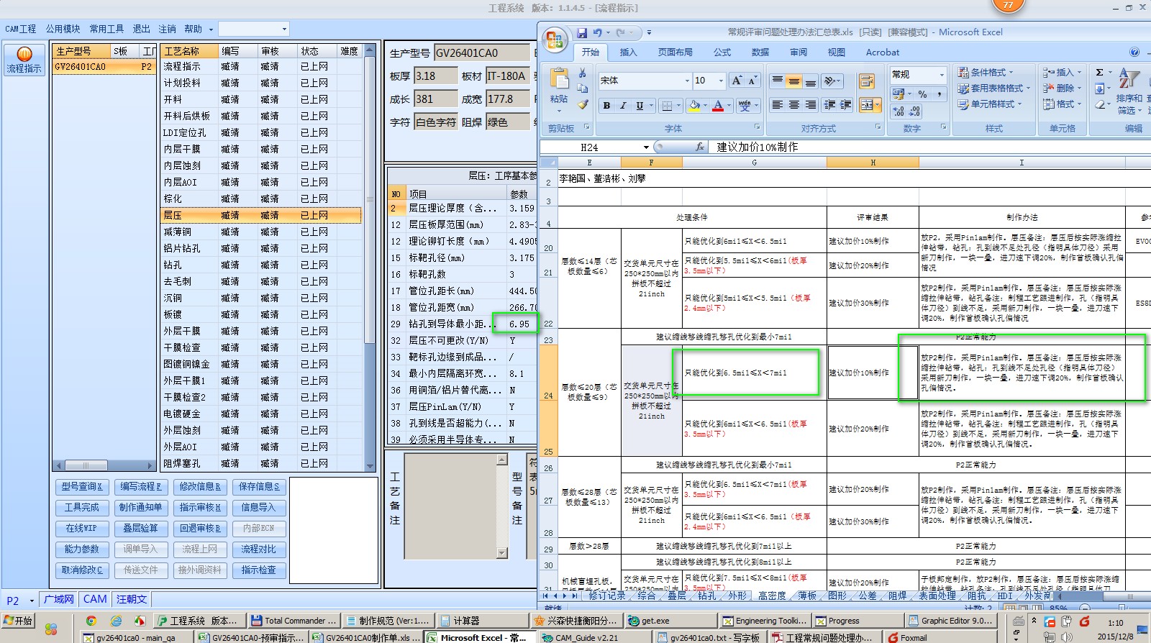This screenshot has height=643, width=1151.
Task: Select bottom vertical align icon
Action: pos(811,81)
